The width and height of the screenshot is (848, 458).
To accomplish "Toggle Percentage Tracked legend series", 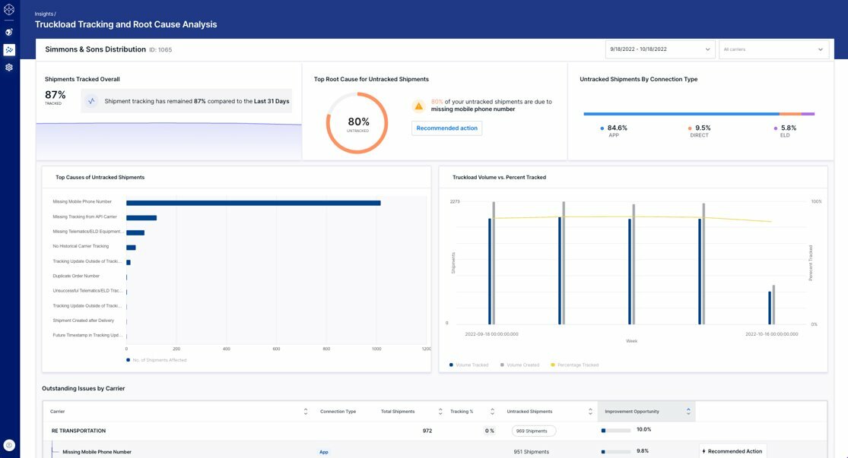I will coord(574,365).
